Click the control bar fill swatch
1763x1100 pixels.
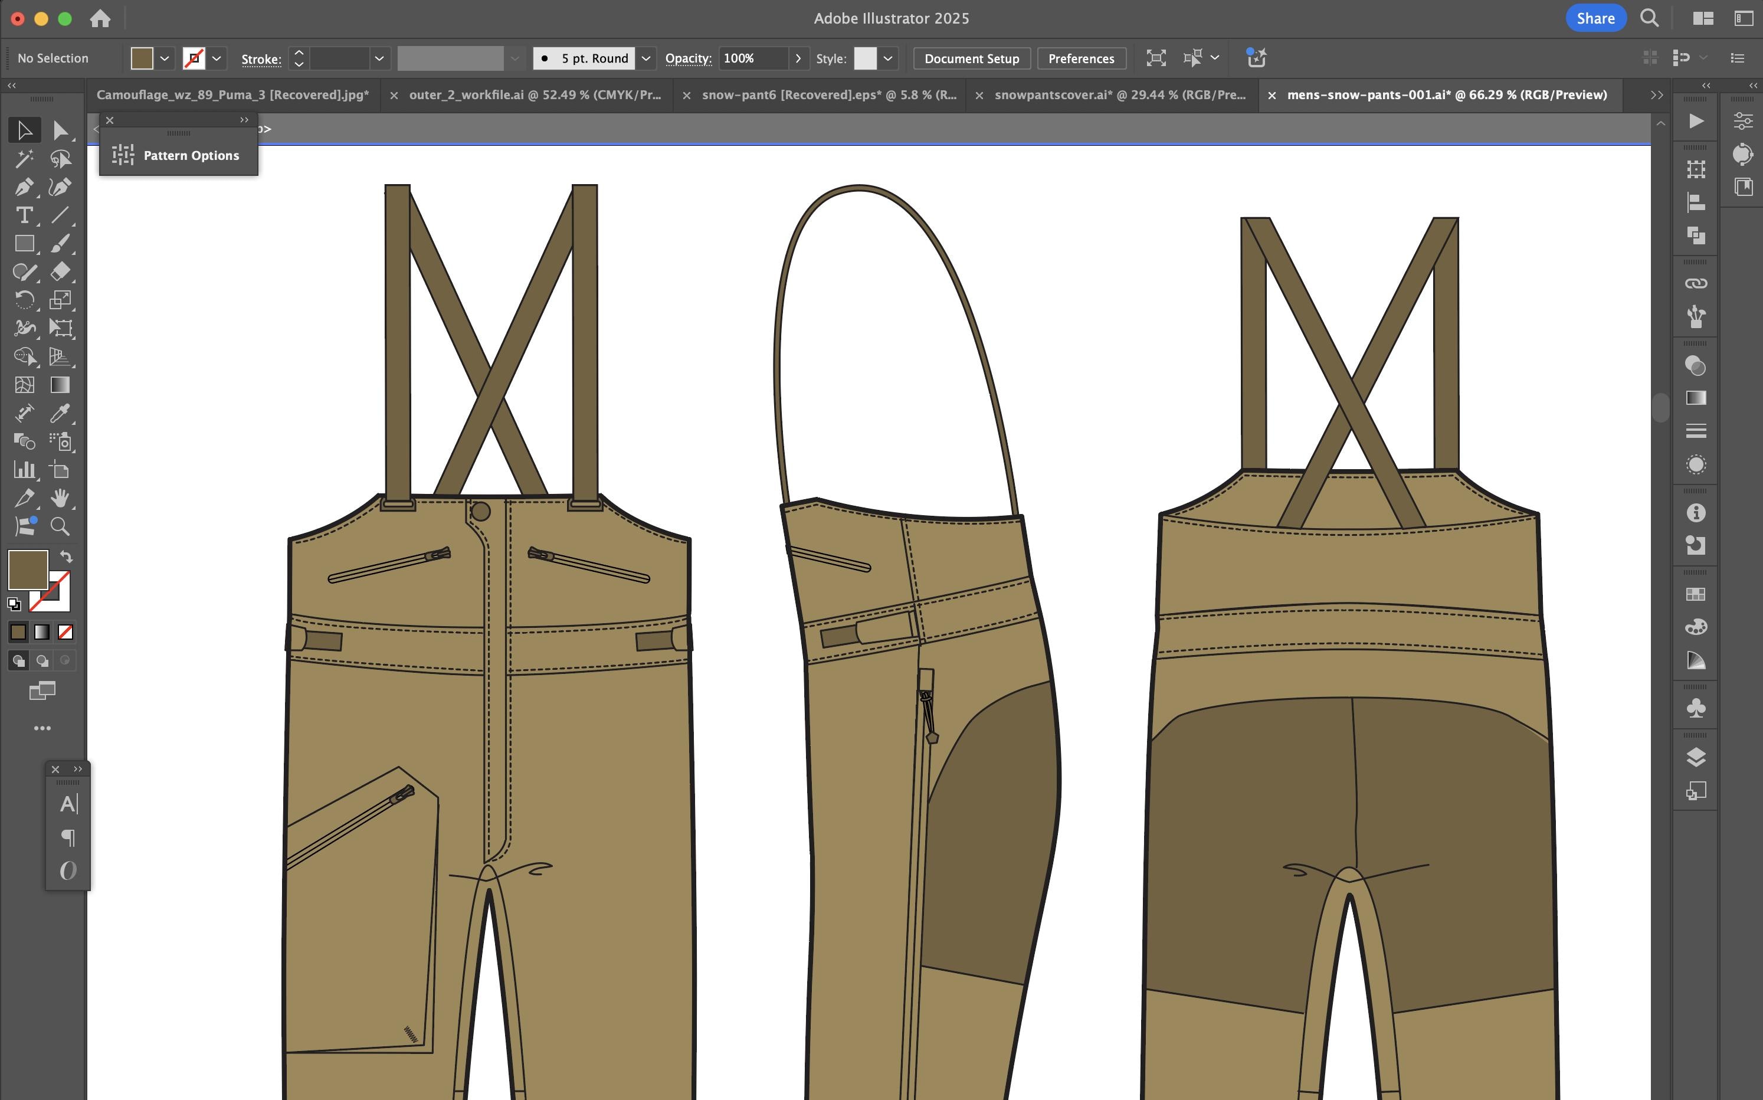pyautogui.click(x=142, y=58)
